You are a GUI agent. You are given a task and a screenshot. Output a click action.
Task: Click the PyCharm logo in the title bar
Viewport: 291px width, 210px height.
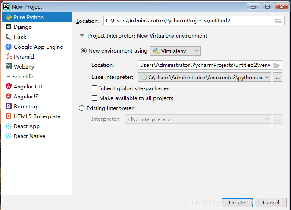(6, 6)
